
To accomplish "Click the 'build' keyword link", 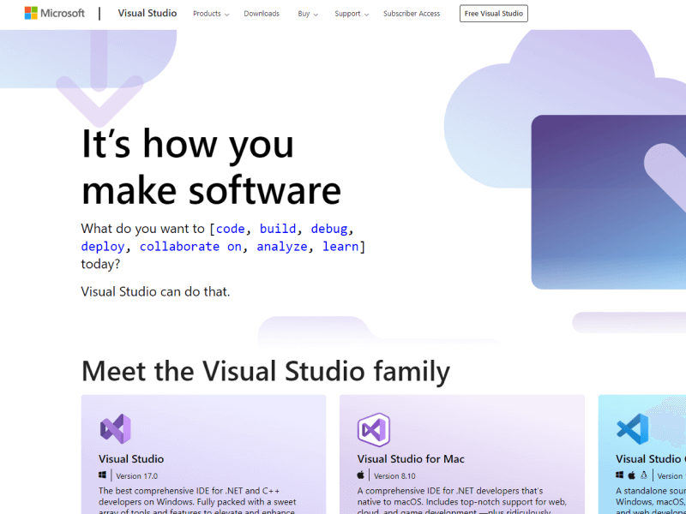I will (278, 229).
